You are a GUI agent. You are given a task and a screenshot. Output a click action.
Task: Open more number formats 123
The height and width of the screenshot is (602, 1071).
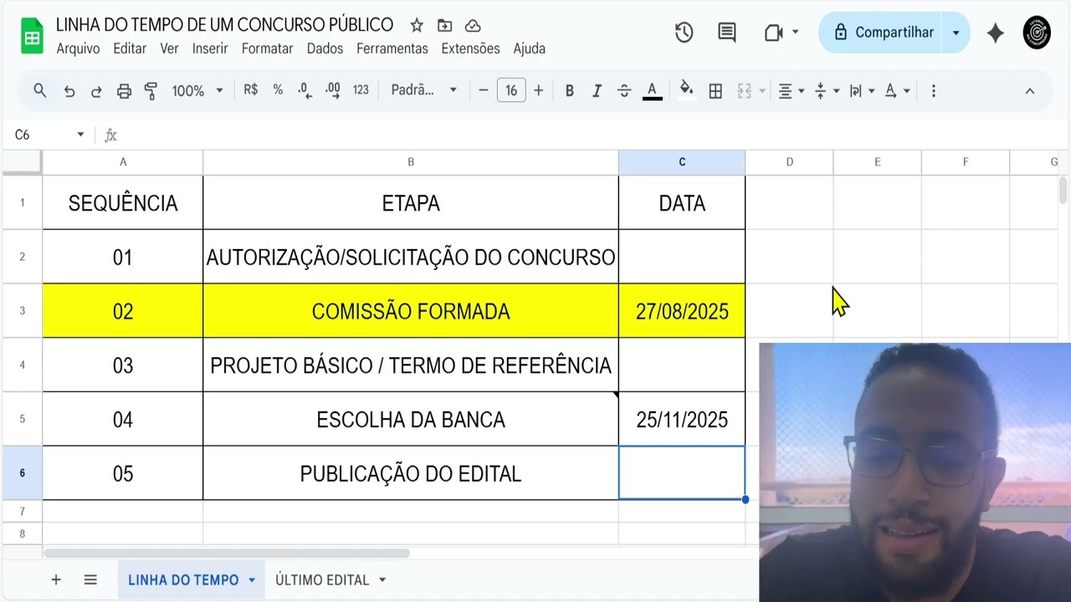pos(361,90)
